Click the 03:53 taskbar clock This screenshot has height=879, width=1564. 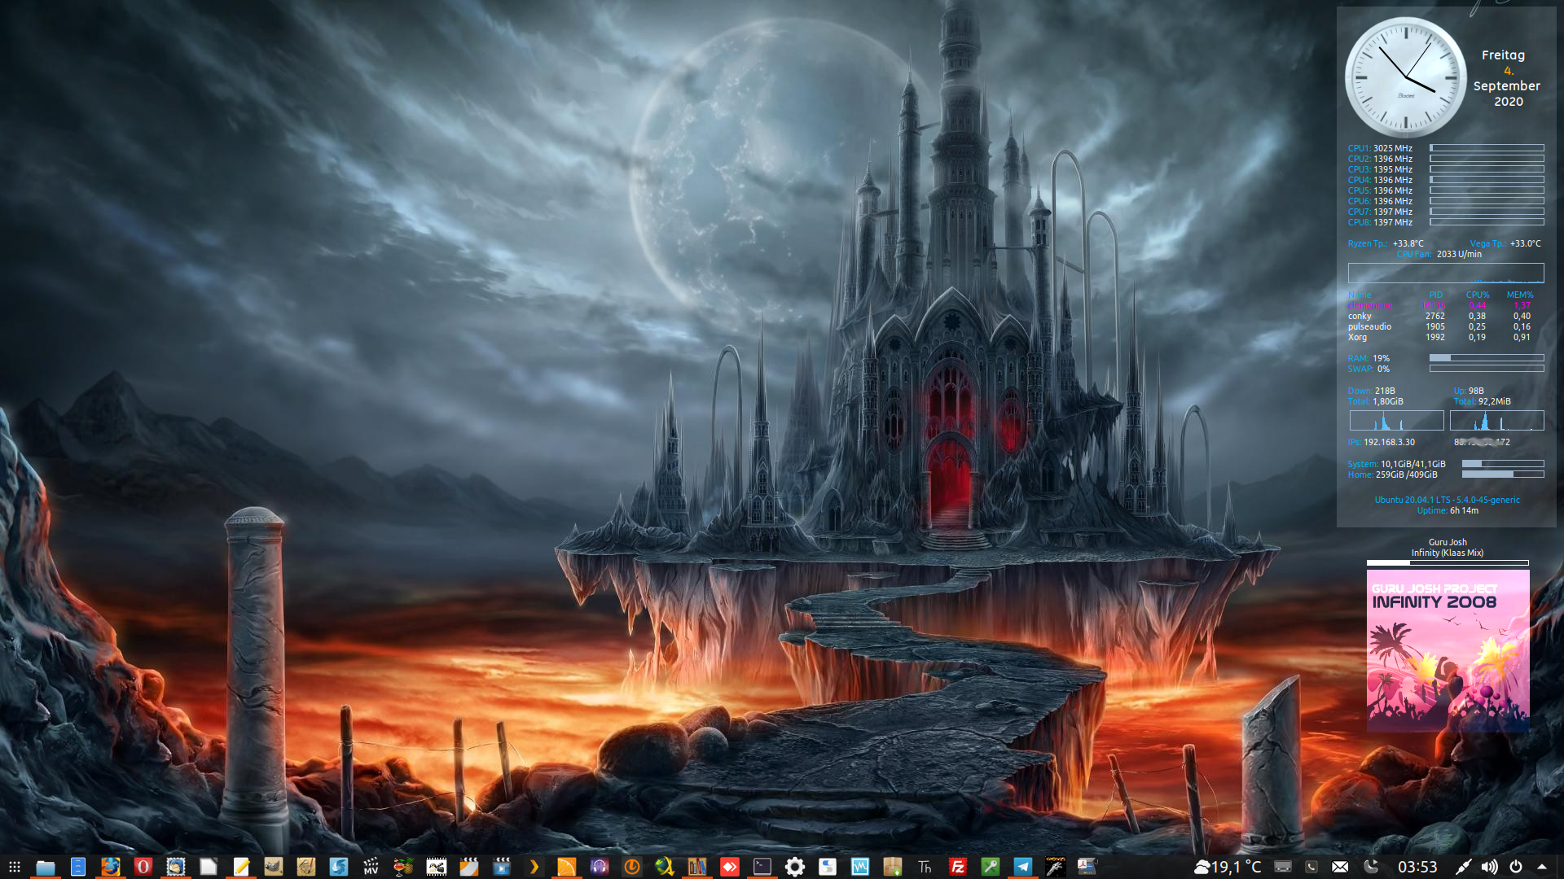coord(1417,867)
